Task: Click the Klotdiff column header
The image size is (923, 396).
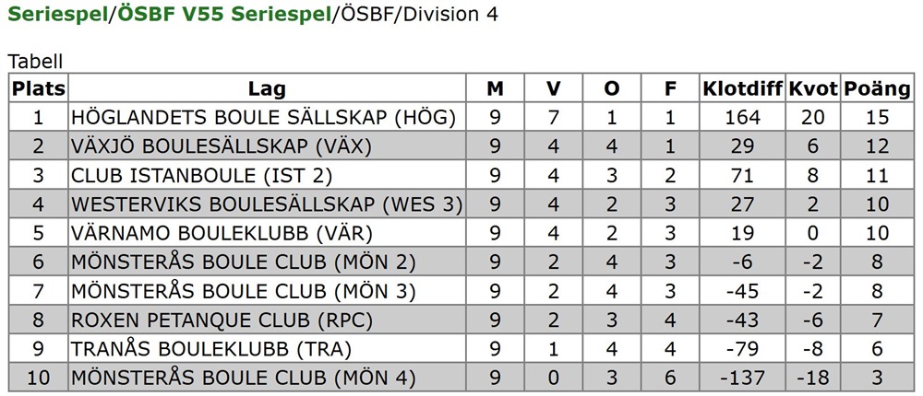Action: pyautogui.click(x=742, y=88)
